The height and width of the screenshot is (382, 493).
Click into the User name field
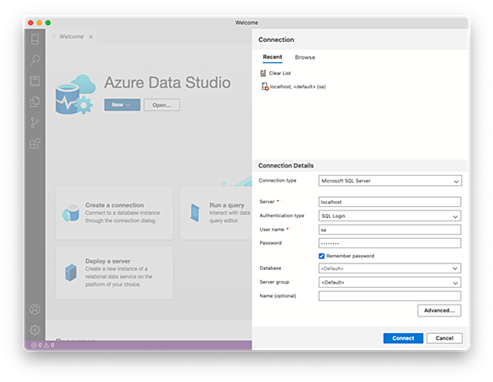pyautogui.click(x=390, y=230)
